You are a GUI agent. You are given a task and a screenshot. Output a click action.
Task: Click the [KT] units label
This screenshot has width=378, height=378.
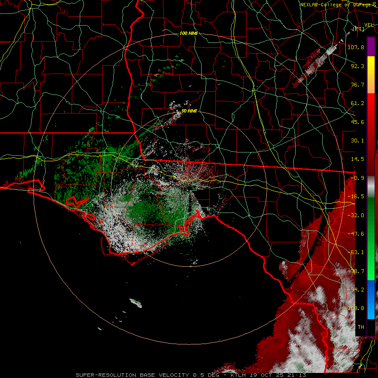(x=359, y=29)
